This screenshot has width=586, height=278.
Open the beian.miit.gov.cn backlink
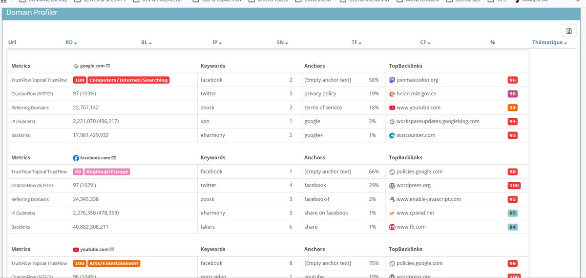(x=417, y=94)
